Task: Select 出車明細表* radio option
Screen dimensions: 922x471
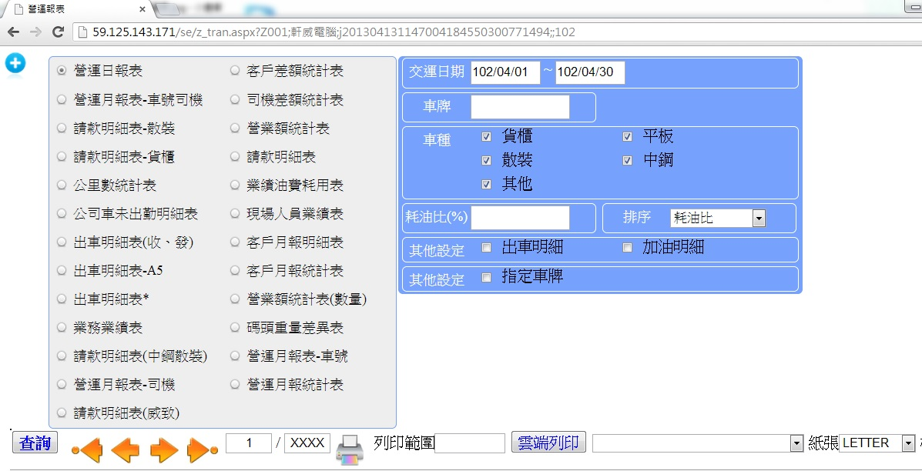Action: tap(61, 299)
